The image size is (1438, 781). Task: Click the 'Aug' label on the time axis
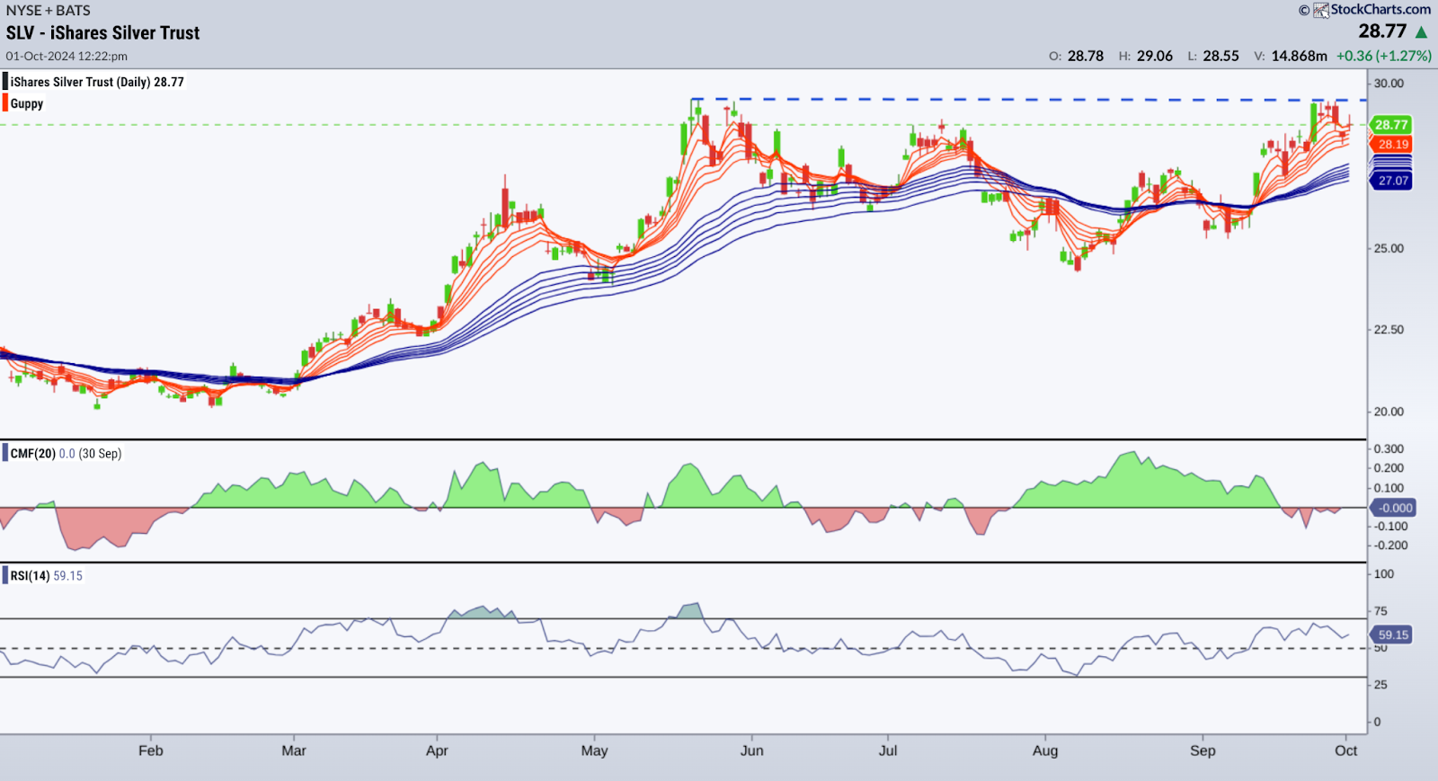1045,750
